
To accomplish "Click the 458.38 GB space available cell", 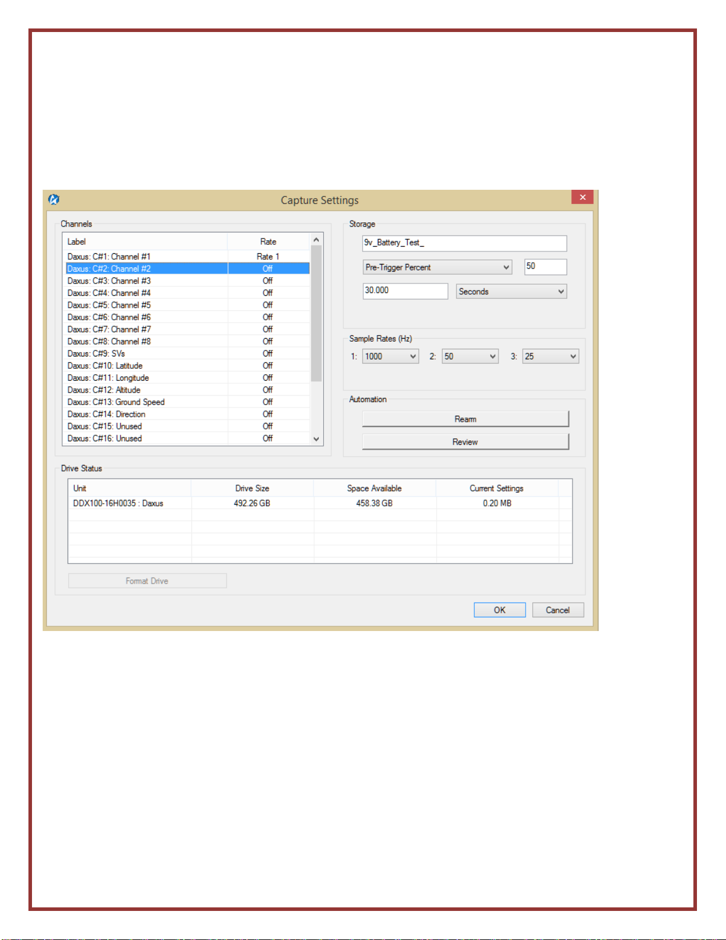I will (x=375, y=503).
